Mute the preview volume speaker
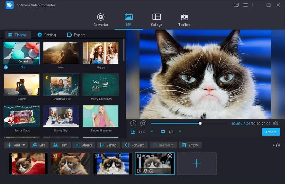Image resolution: width=285 pixels, height=184 pixels. [x=275, y=123]
